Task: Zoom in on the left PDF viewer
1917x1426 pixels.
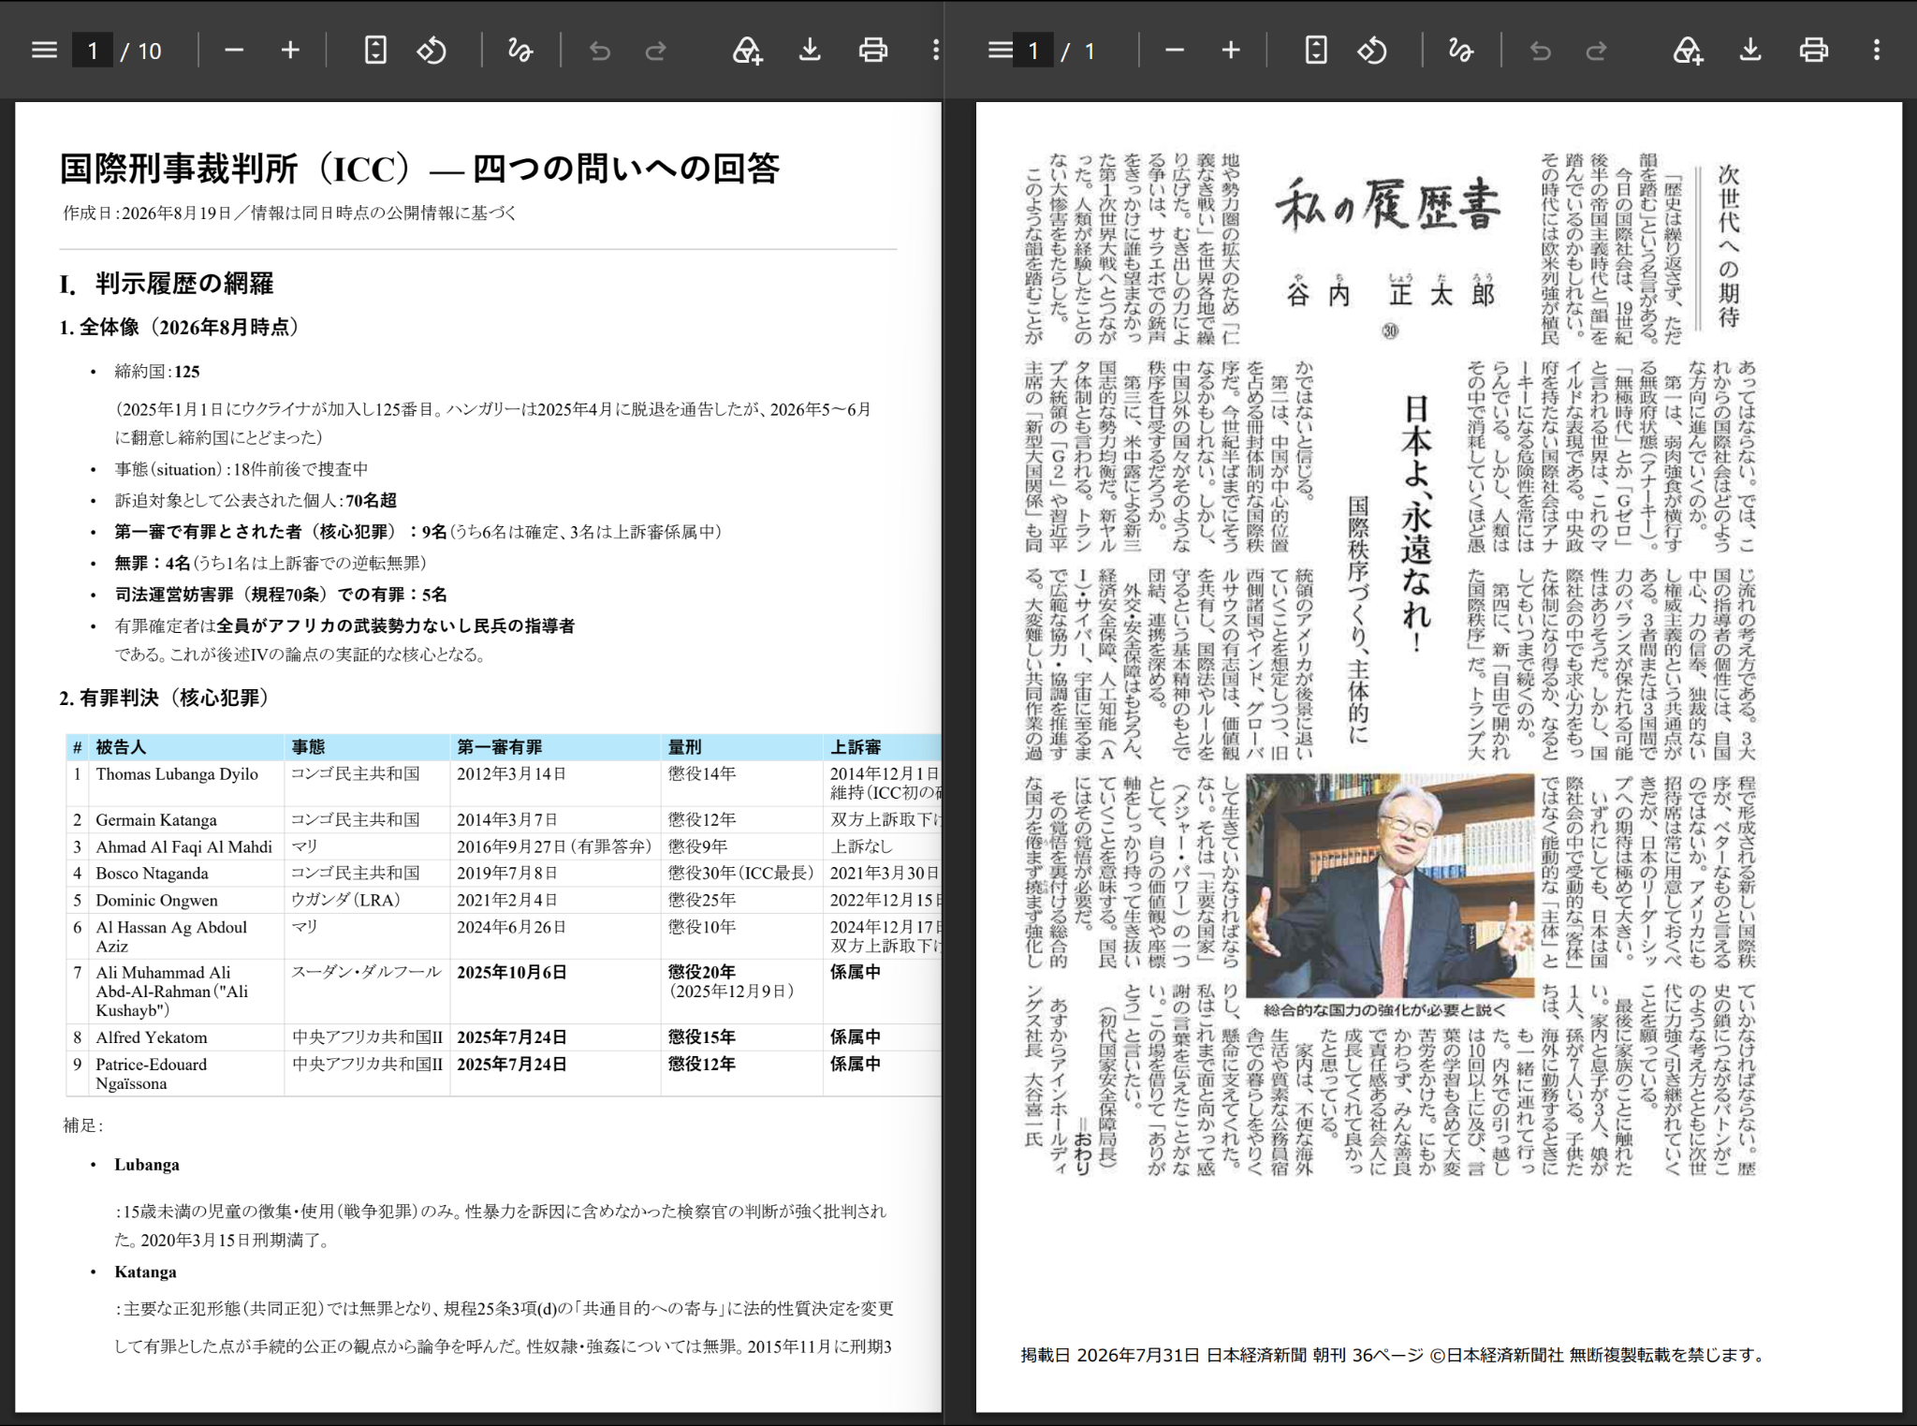Action: click(290, 50)
